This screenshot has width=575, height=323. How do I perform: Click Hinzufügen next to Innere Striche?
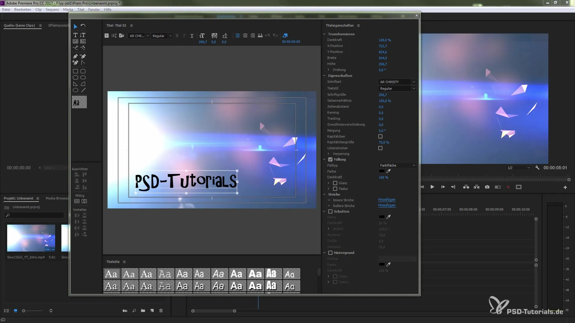pyautogui.click(x=387, y=200)
